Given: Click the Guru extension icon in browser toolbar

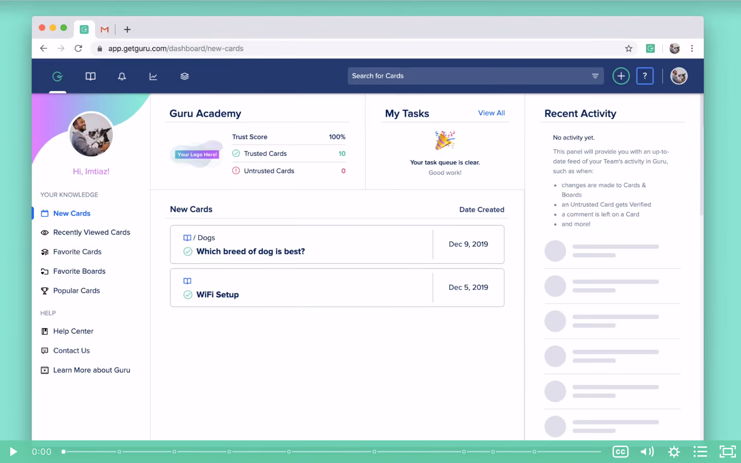Looking at the screenshot, I should 650,48.
